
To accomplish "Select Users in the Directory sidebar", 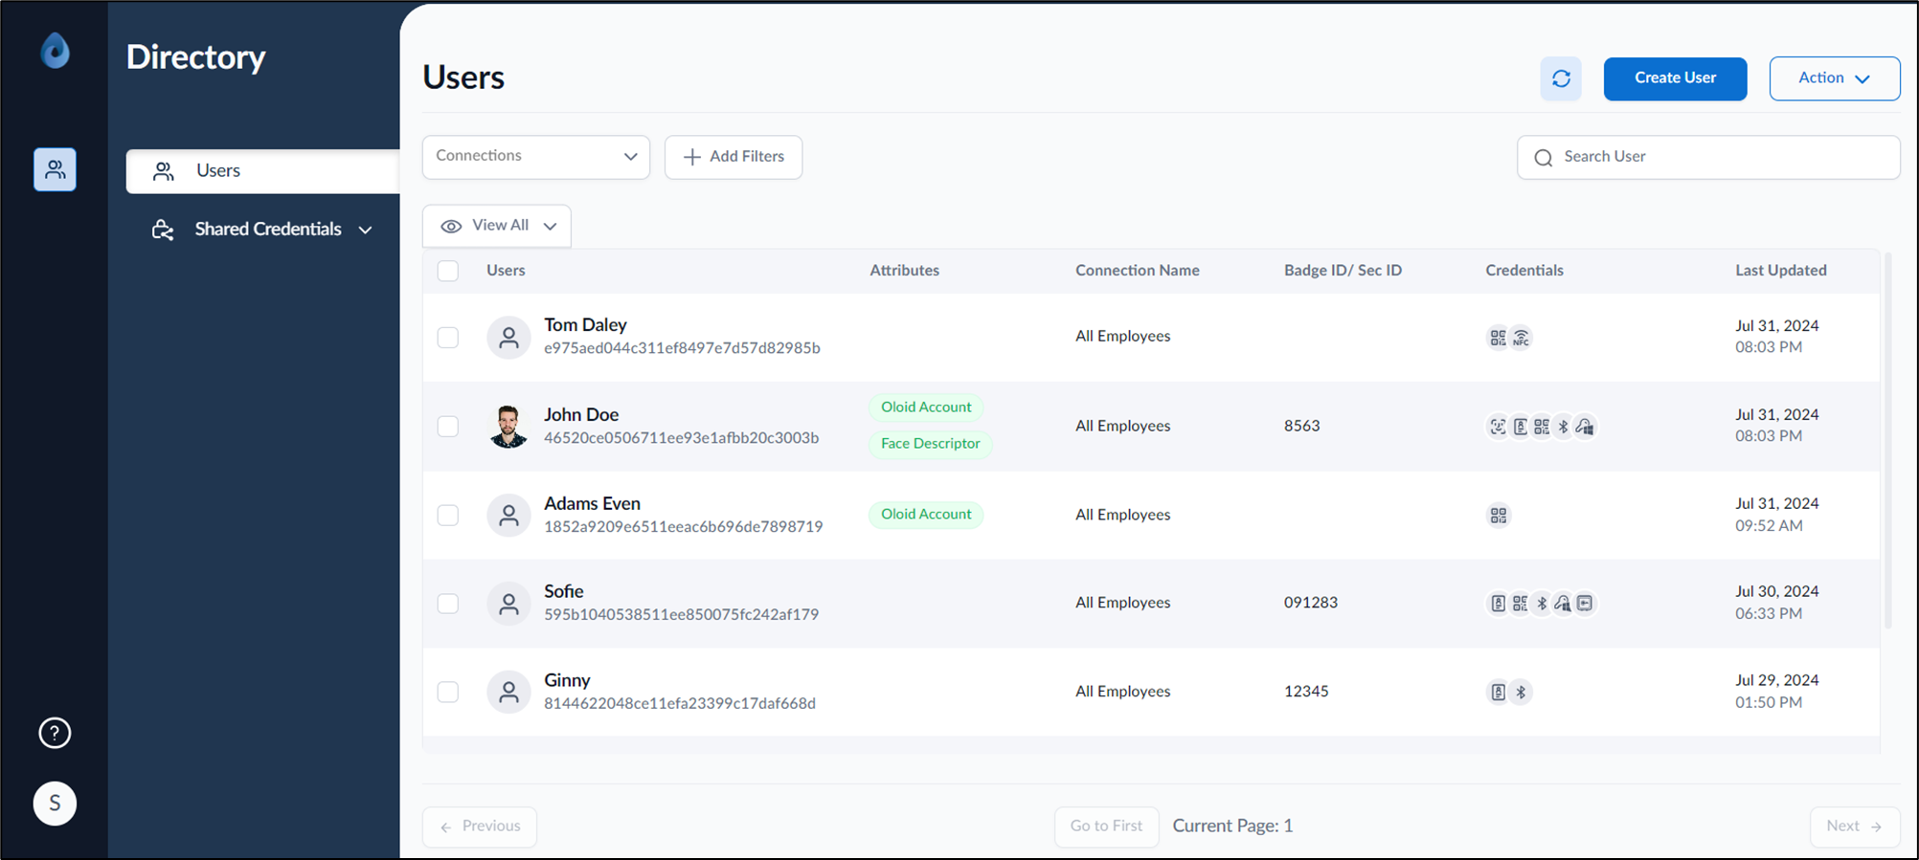I will (x=262, y=171).
